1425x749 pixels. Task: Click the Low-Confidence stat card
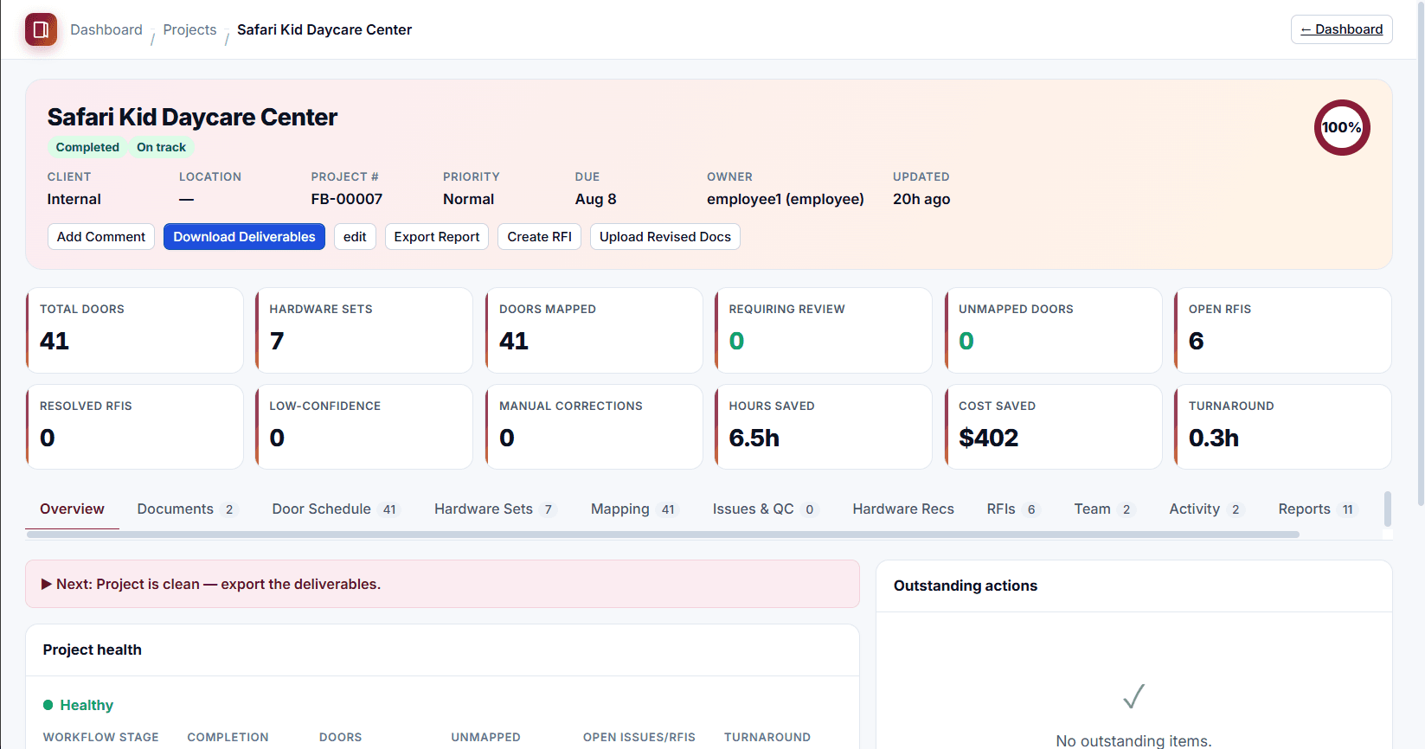tap(364, 427)
